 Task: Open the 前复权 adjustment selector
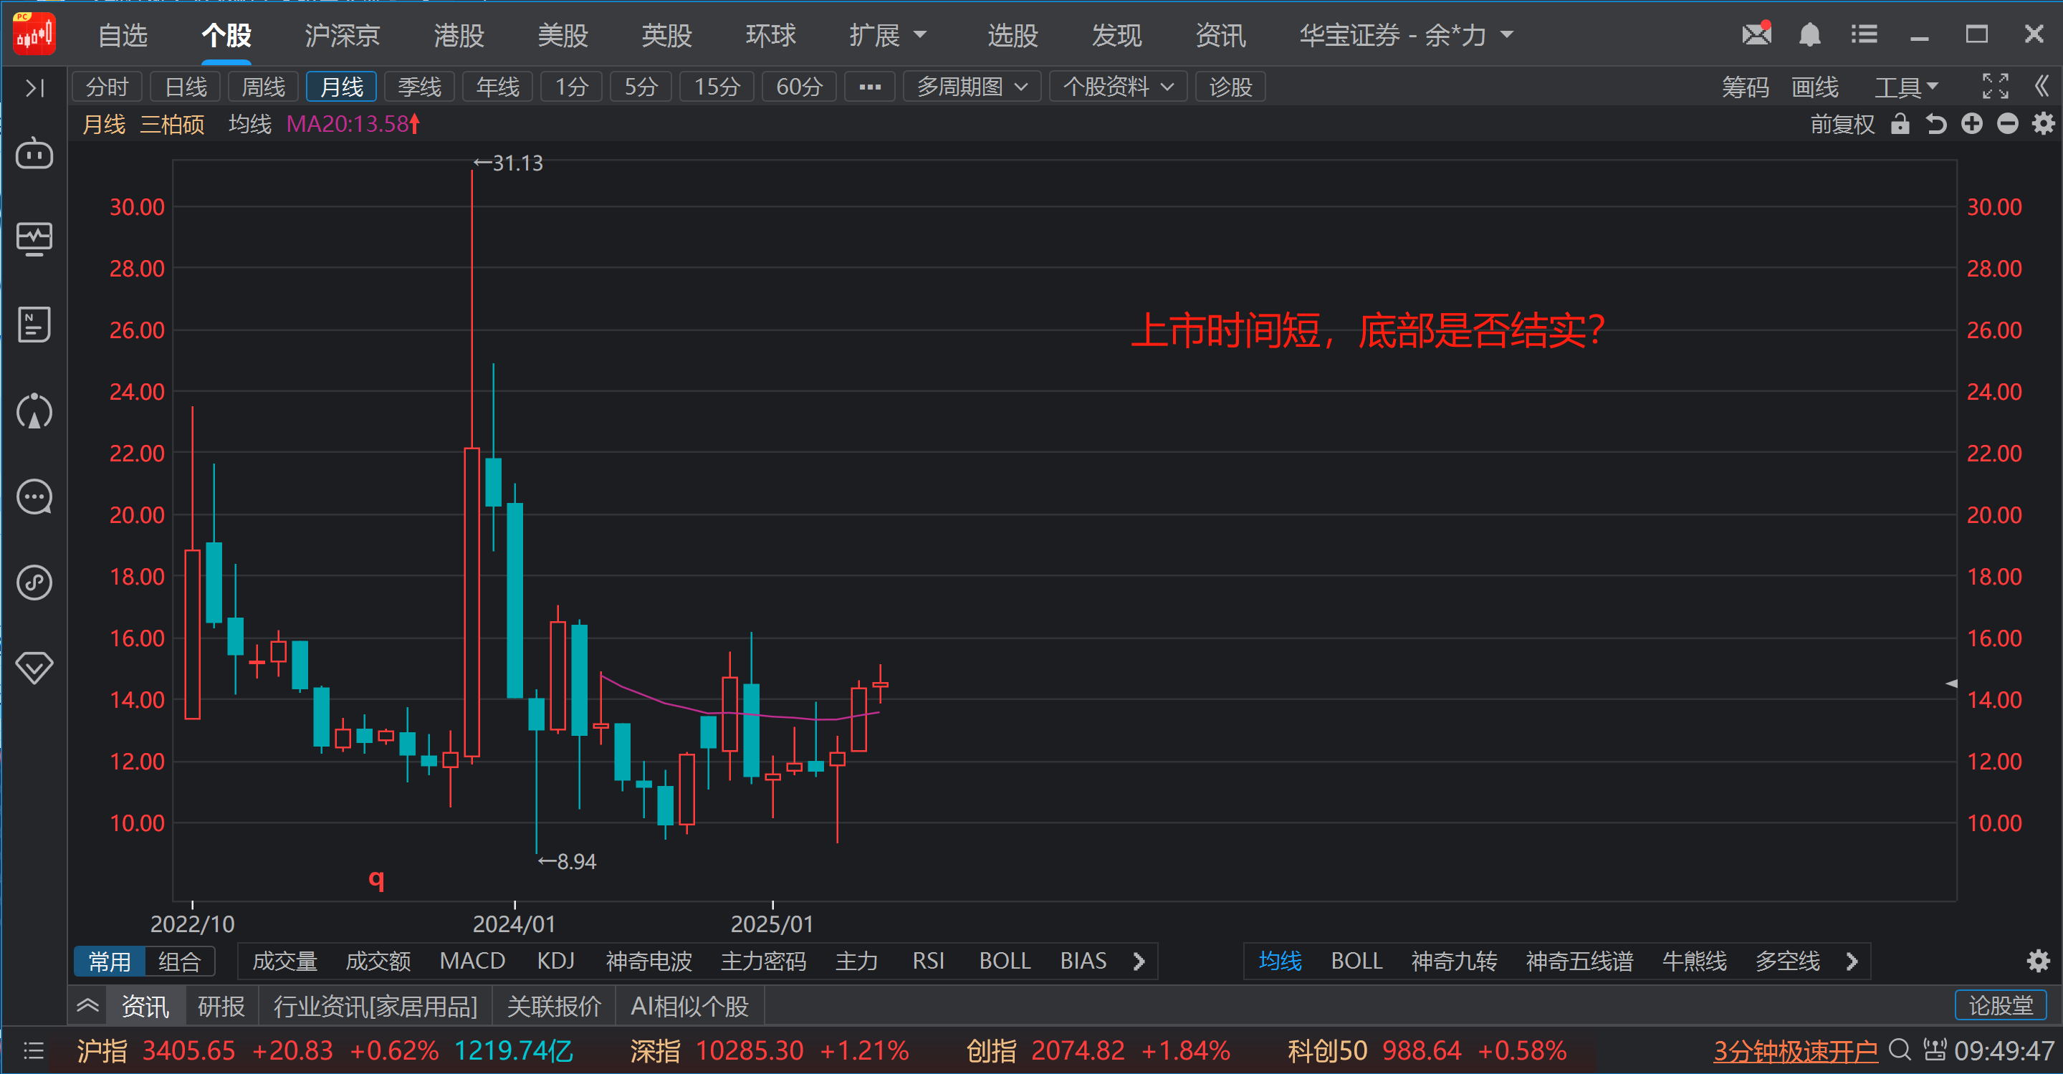pyautogui.click(x=1842, y=124)
